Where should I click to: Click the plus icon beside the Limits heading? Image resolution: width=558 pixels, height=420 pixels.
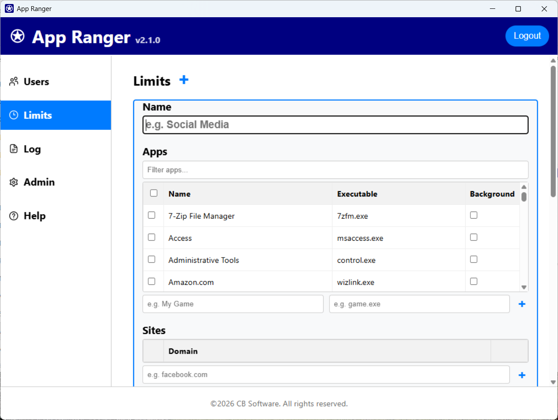tap(183, 80)
